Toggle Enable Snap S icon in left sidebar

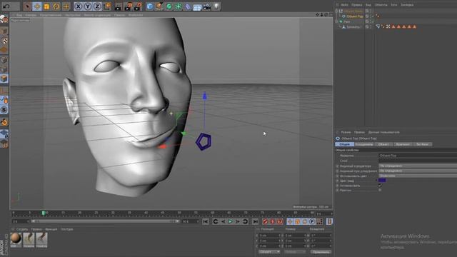click(4, 110)
